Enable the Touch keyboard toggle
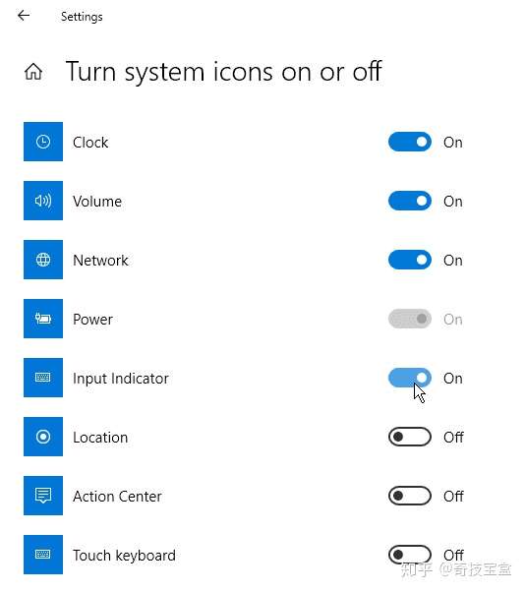 [410, 555]
